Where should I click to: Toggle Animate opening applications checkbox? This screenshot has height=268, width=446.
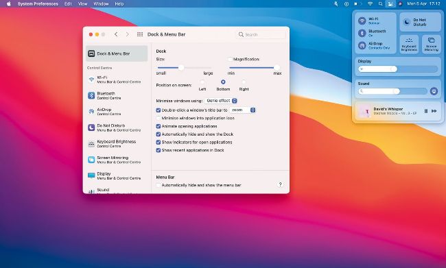(159, 126)
